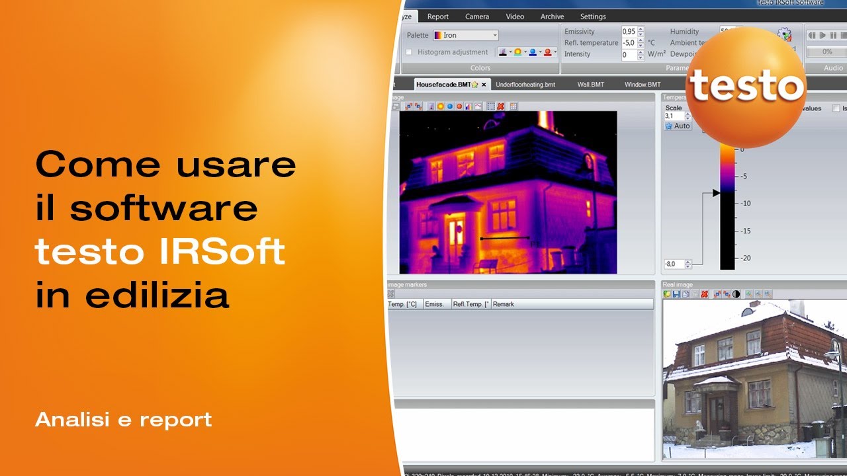Click the first rotate image icon in thermal toolbar
The width and height of the screenshot is (847, 476).
409,106
